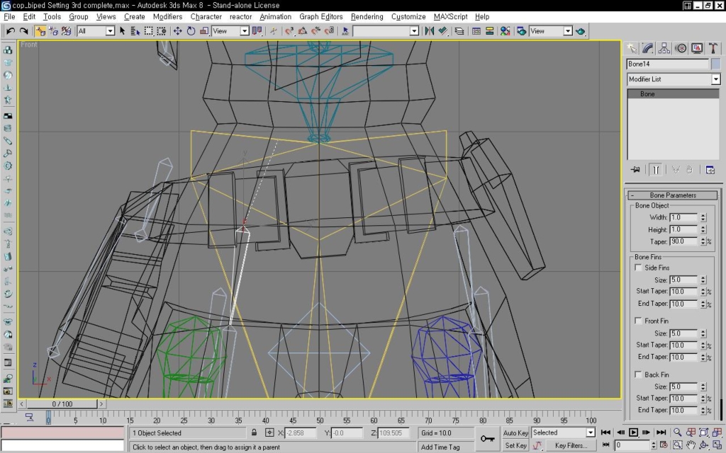Select the Bone entry in modifier stack

coord(673,94)
